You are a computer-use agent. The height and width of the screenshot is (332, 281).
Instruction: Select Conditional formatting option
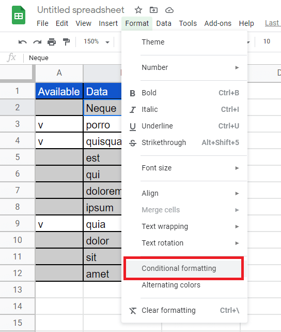184,268
